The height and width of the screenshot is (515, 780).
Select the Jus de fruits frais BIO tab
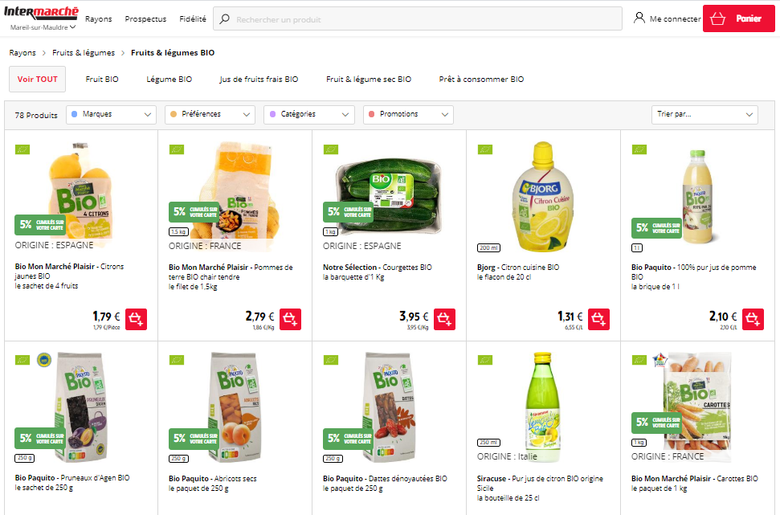point(259,79)
